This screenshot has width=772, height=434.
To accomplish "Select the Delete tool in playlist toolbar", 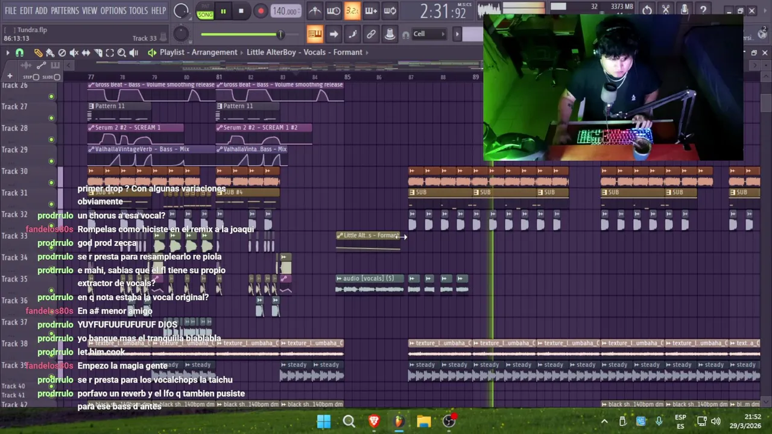I will point(62,52).
